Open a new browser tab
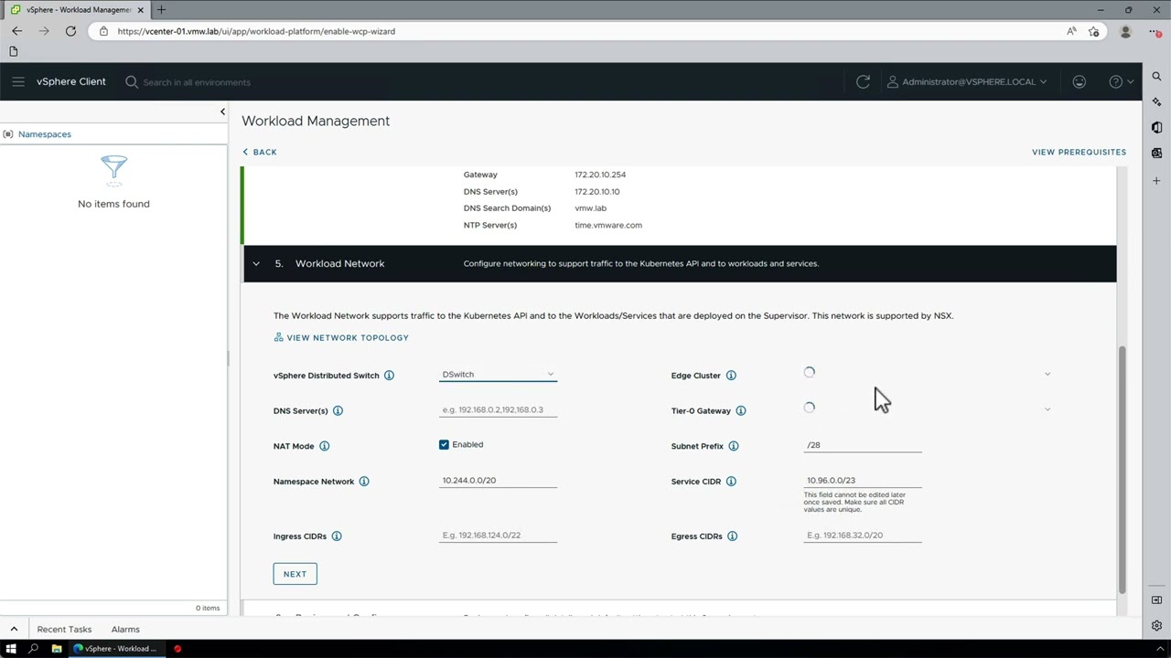Viewport: 1171px width, 658px height. 161,9
